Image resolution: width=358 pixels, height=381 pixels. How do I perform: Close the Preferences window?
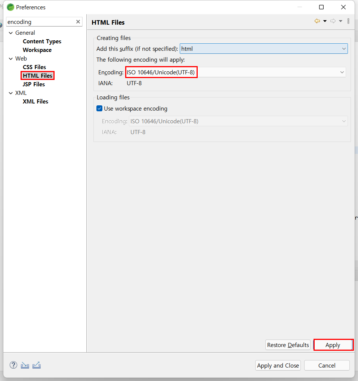coord(343,7)
